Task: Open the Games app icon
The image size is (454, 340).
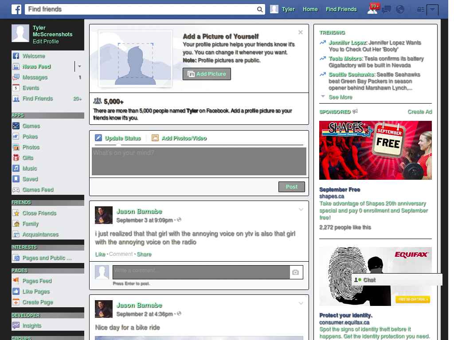Action: [16, 126]
